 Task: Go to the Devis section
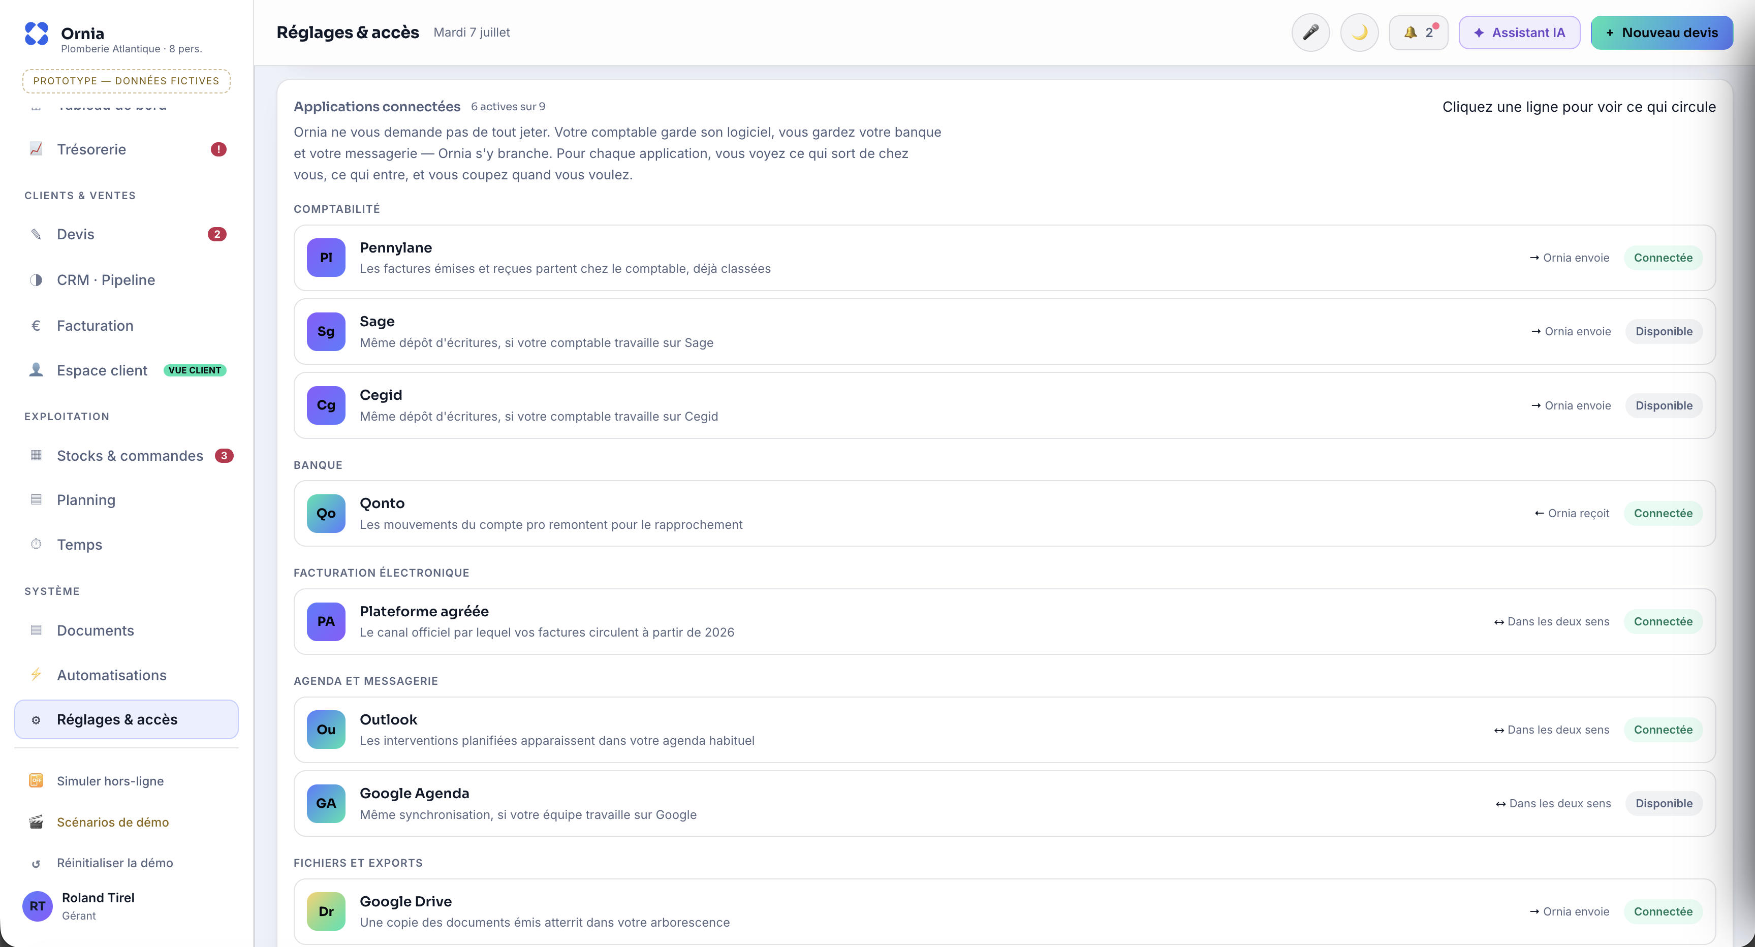coord(127,234)
